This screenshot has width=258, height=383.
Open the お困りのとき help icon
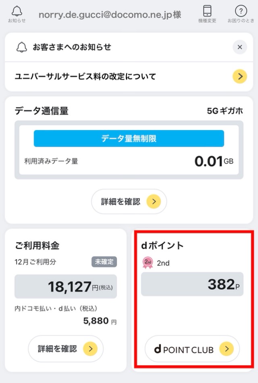pyautogui.click(x=241, y=14)
